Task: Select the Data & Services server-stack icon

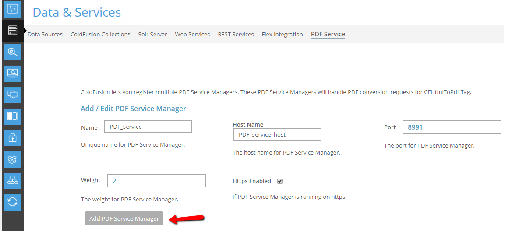Action: 12,31
